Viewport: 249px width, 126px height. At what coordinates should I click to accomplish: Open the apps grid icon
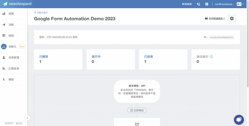[207, 4]
